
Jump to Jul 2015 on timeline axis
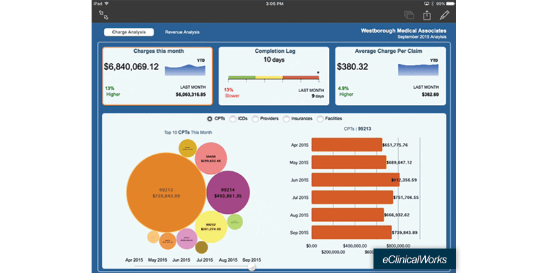pos(204,260)
